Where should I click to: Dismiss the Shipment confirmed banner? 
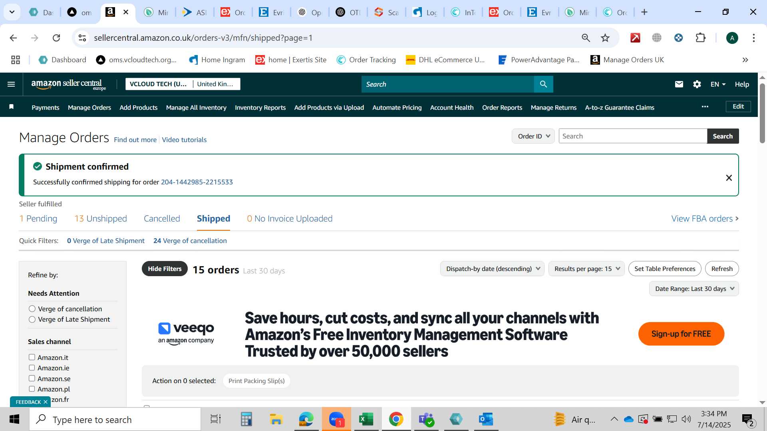click(x=729, y=178)
